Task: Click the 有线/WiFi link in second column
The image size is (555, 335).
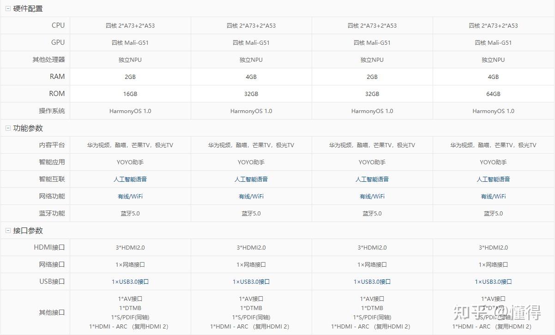Action: pyautogui.click(x=251, y=196)
